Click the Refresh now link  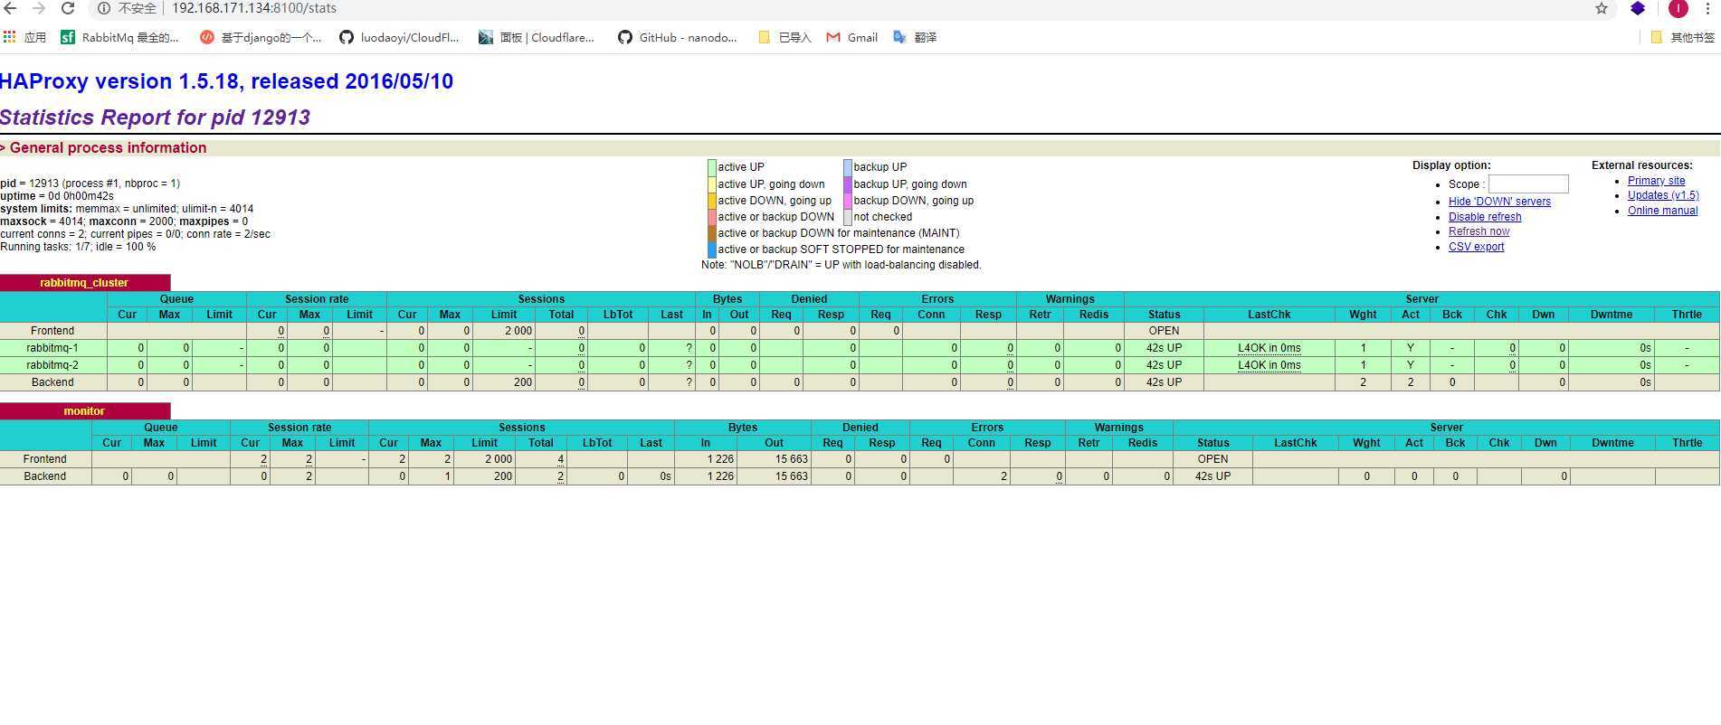click(x=1479, y=231)
